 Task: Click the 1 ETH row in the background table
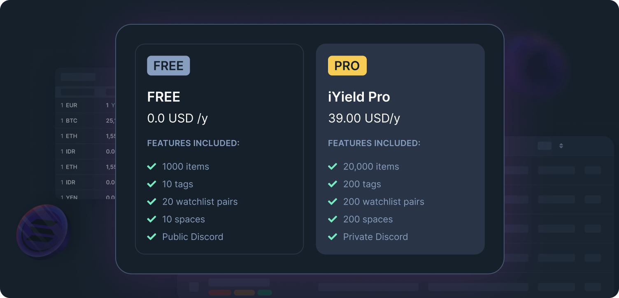(82, 136)
